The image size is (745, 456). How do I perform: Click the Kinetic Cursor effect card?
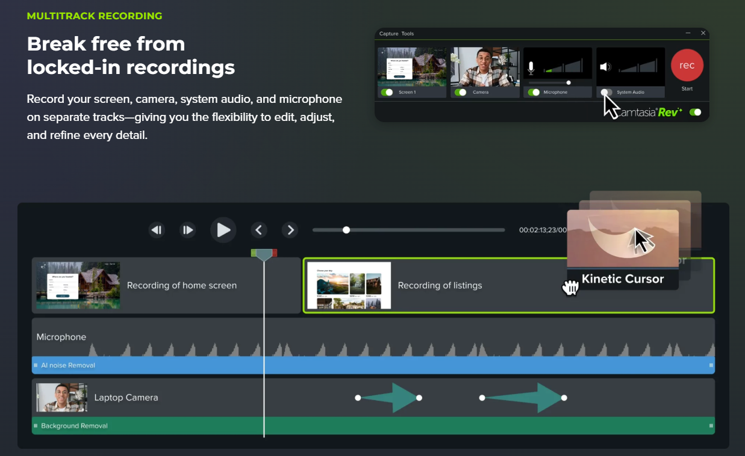pyautogui.click(x=623, y=250)
